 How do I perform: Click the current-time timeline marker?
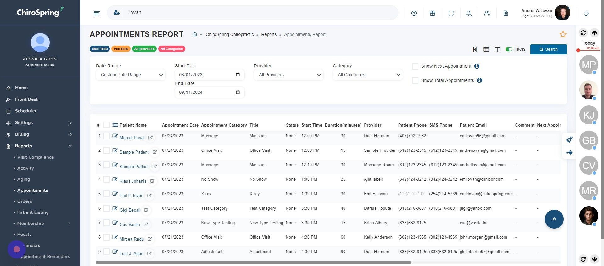pyautogui.click(x=578, y=50)
